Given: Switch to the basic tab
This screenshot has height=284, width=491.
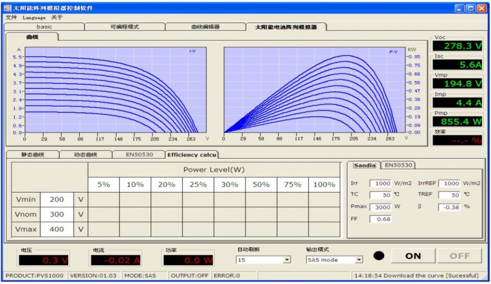Looking at the screenshot, I should [44, 27].
